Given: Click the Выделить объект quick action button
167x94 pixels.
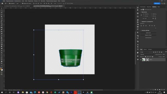Looking at the screenshot, I should pyautogui.click(x=148, y=35).
